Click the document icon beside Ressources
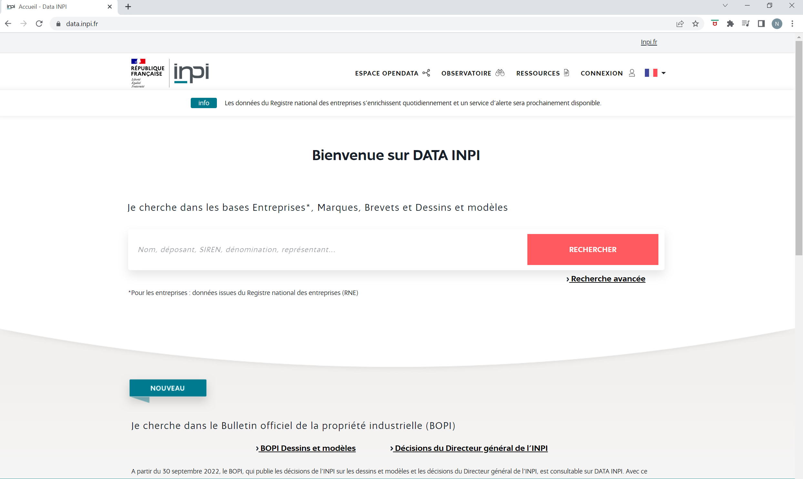803x479 pixels. point(566,73)
